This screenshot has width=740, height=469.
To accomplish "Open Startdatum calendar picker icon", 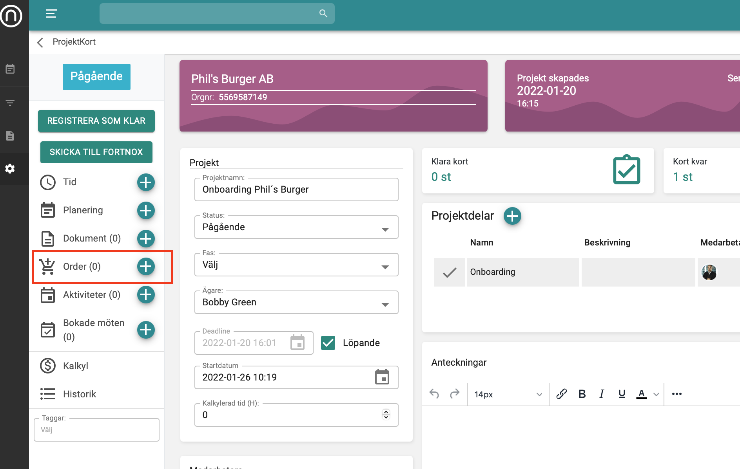I will click(x=382, y=377).
